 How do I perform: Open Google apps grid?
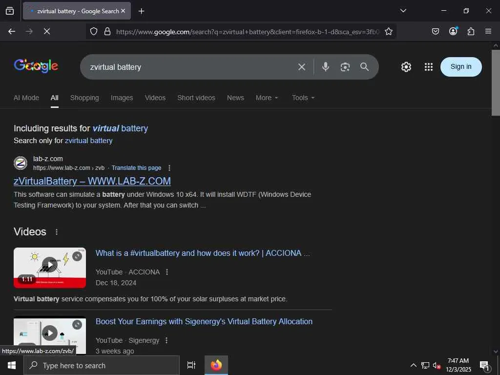[429, 67]
